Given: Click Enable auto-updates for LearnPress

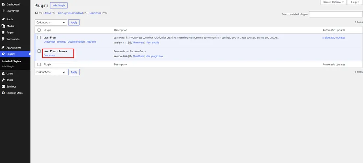Looking at the screenshot, I should [334, 38].
